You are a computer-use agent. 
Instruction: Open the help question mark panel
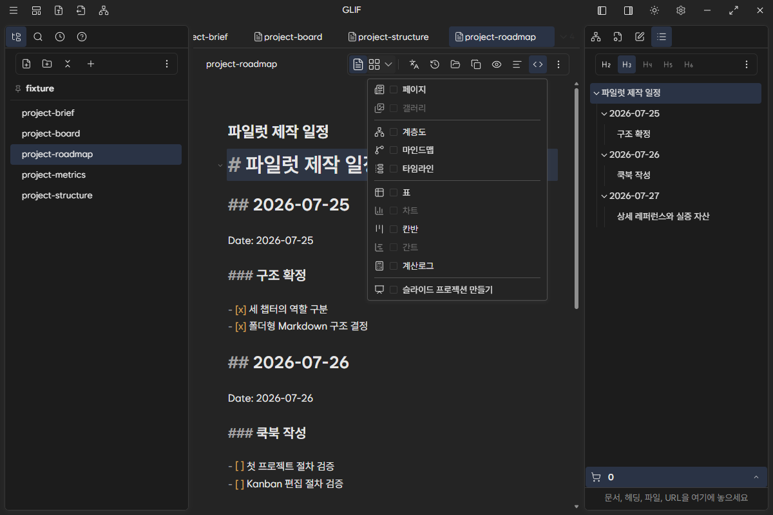tap(82, 37)
